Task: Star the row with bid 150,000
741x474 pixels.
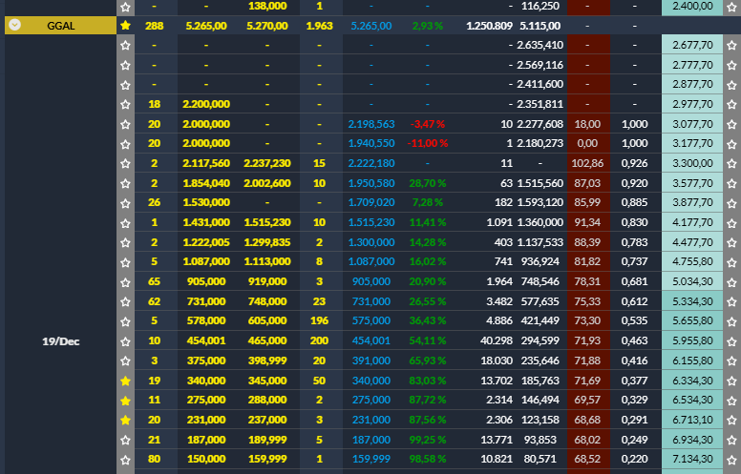Action: (125, 460)
